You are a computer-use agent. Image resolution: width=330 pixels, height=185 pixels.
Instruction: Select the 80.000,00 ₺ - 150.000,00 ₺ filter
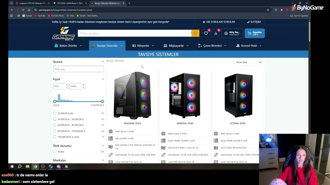pos(55,131)
